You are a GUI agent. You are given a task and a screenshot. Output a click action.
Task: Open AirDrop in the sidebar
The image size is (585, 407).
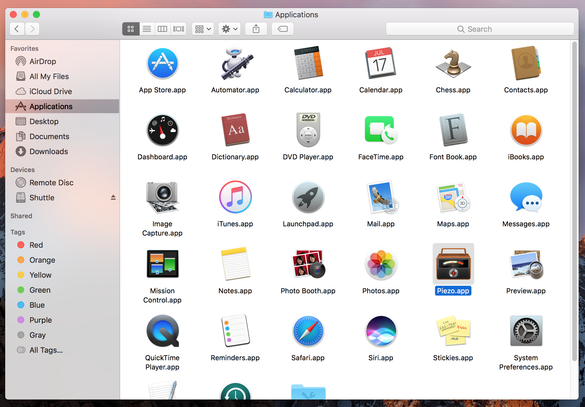pos(62,61)
